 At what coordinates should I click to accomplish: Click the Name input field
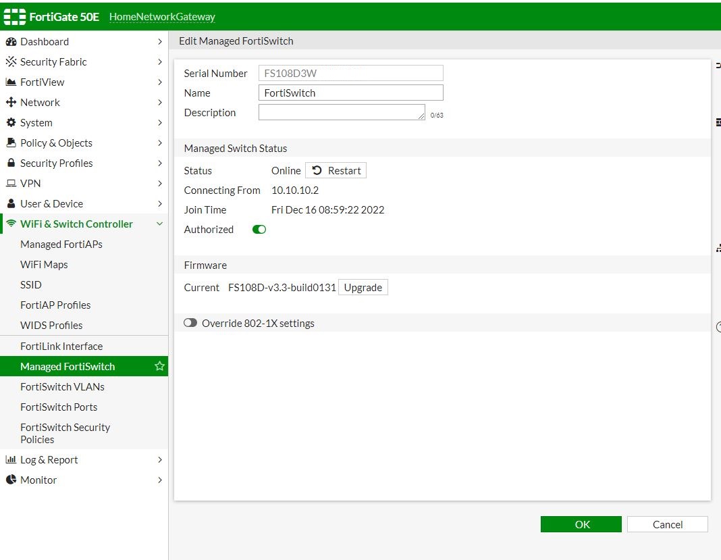click(x=351, y=93)
